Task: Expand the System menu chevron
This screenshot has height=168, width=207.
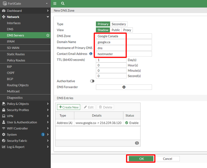Action: click(x=48, y=135)
